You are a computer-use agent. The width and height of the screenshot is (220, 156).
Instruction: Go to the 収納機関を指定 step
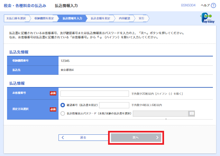coord(44,18)
